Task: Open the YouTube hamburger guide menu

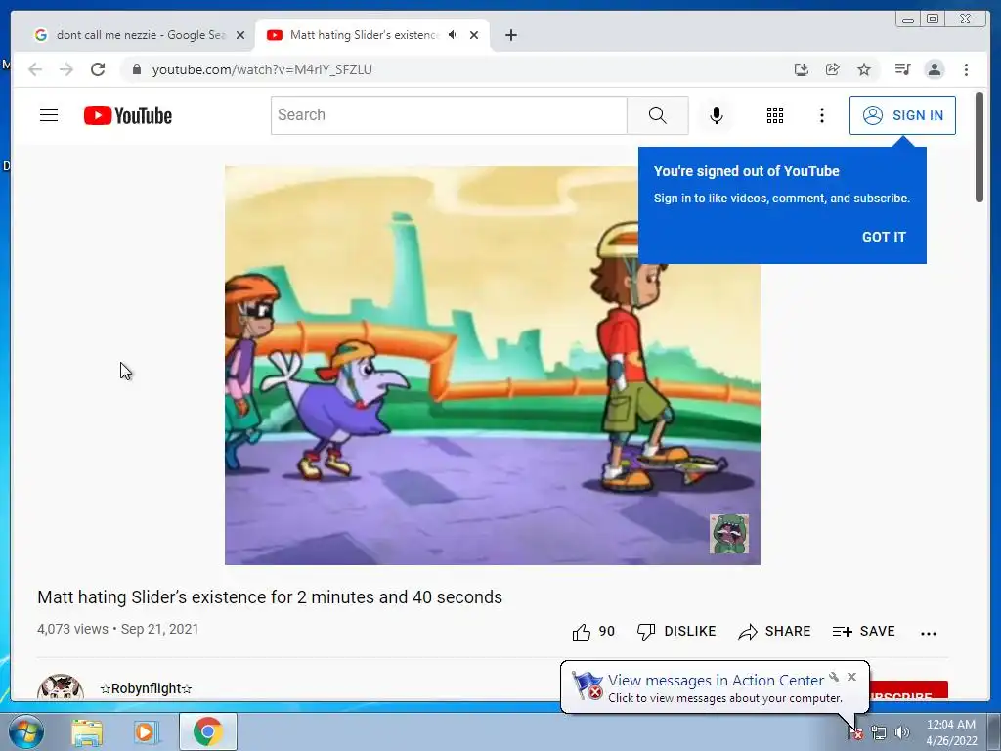Action: click(49, 115)
